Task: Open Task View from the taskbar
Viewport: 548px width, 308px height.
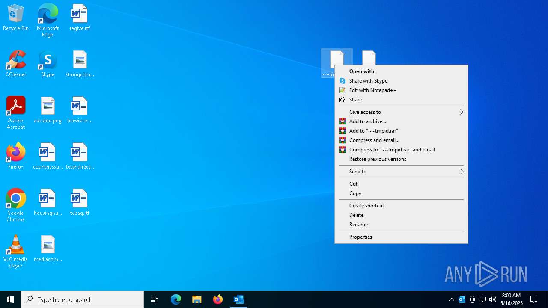Action: click(x=154, y=299)
